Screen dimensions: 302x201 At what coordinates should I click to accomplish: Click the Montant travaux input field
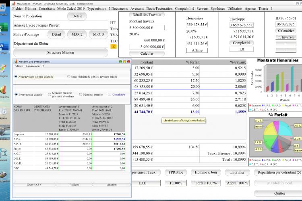[x=147, y=27]
